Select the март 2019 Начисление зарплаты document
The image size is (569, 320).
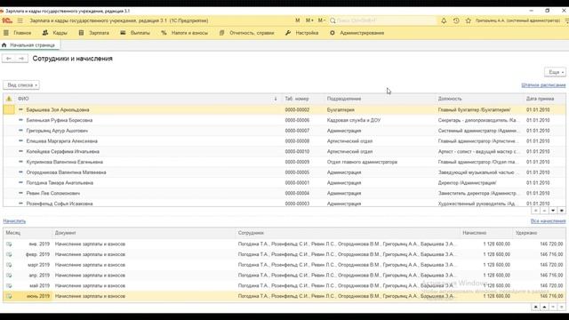pos(90,265)
